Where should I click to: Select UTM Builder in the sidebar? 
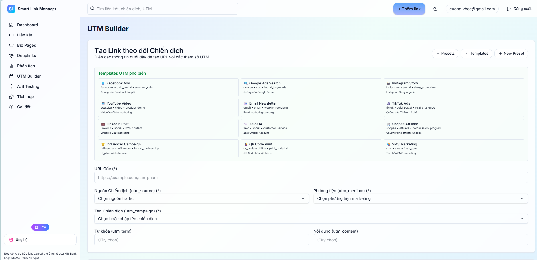[x=29, y=76]
